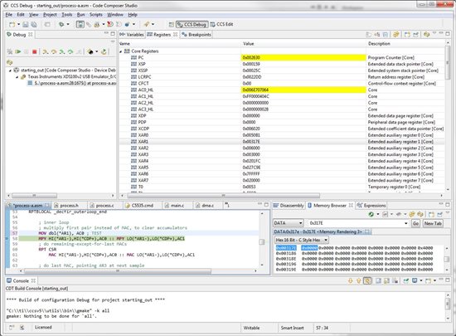The image size is (456, 336).
Task: Click the Restart icon in Debug toolbar
Action: [104, 51]
